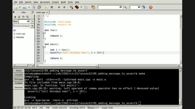195x109 pixels.
Task: Switch to the main.cpp editor tab
Action: pyautogui.click(x=41, y=12)
